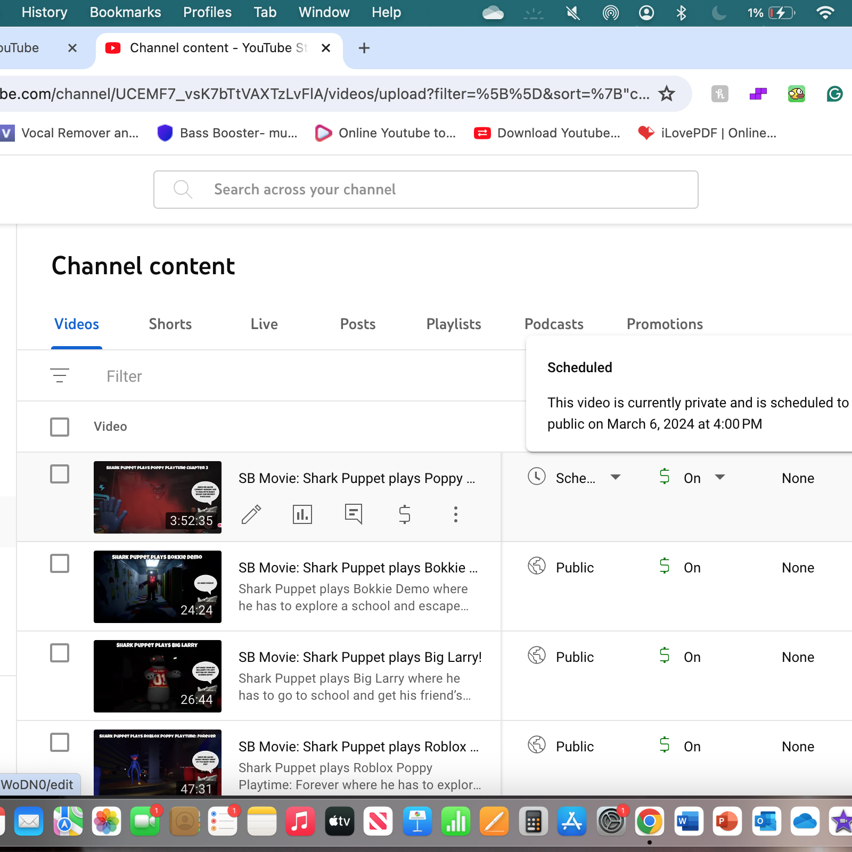Image resolution: width=852 pixels, height=852 pixels.
Task: Check the Big Larry video checkbox
Action: (60, 653)
